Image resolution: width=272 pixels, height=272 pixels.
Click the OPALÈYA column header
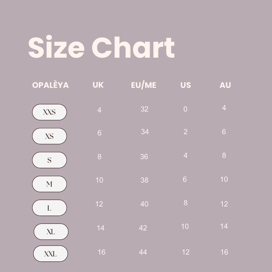[x=50, y=85]
